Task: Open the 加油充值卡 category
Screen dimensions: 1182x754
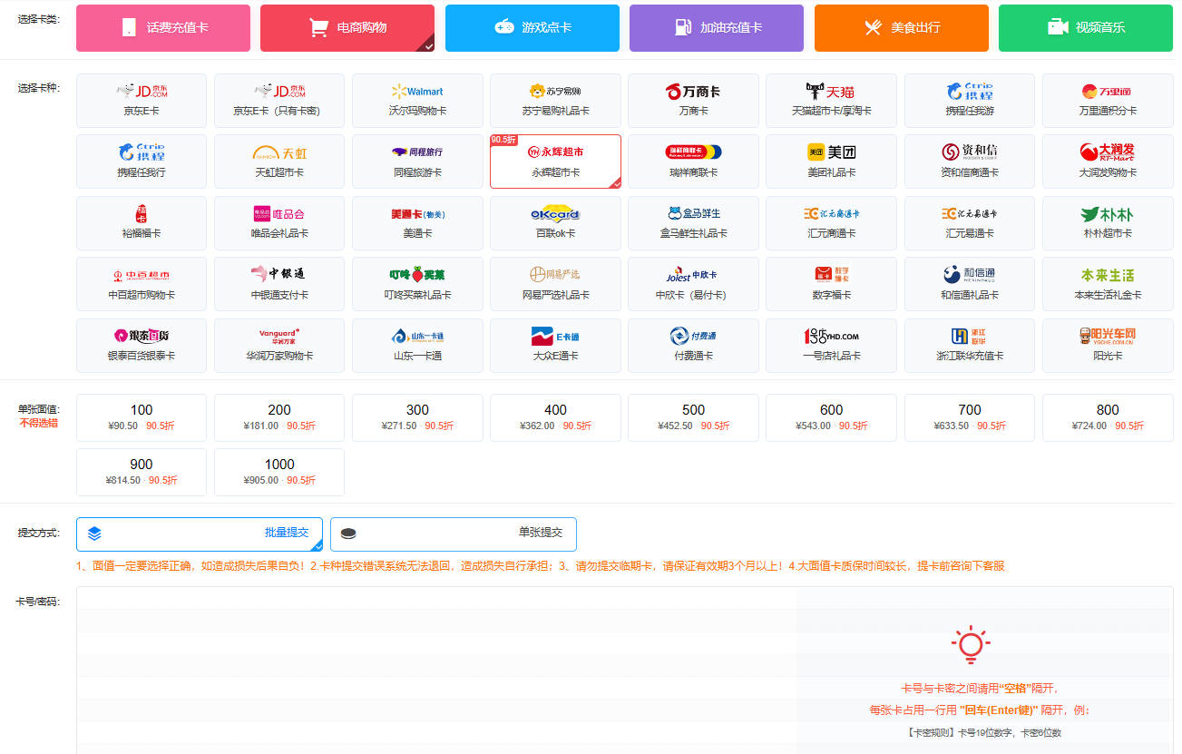Action: (717, 28)
